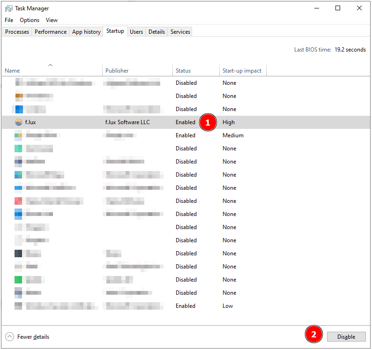Open the Options menu

point(30,20)
